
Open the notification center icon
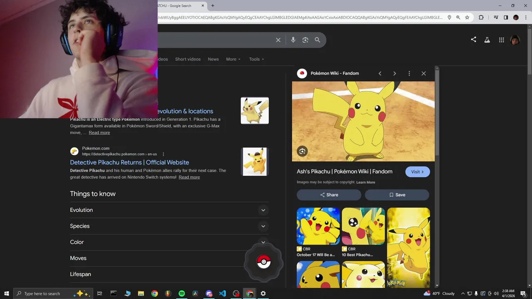pos(523,294)
